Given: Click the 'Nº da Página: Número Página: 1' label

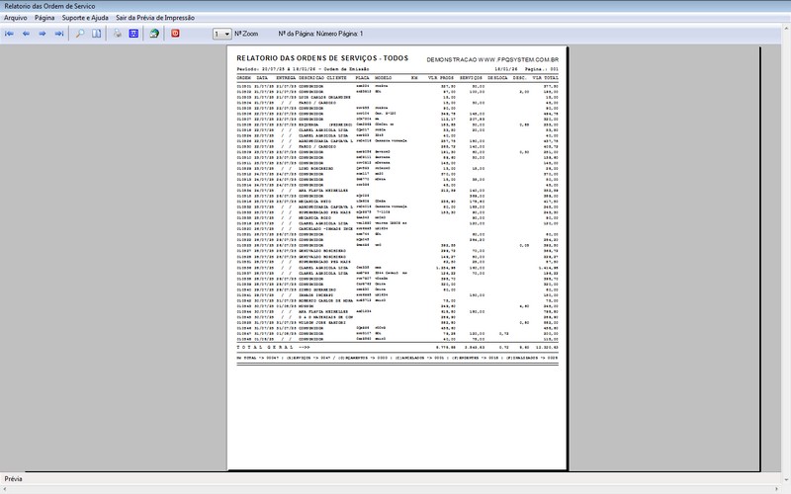Looking at the screenshot, I should 320,34.
